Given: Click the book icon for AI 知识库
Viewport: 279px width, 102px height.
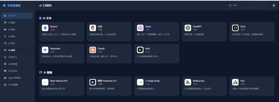Looking at the screenshot, I should tap(5, 71).
